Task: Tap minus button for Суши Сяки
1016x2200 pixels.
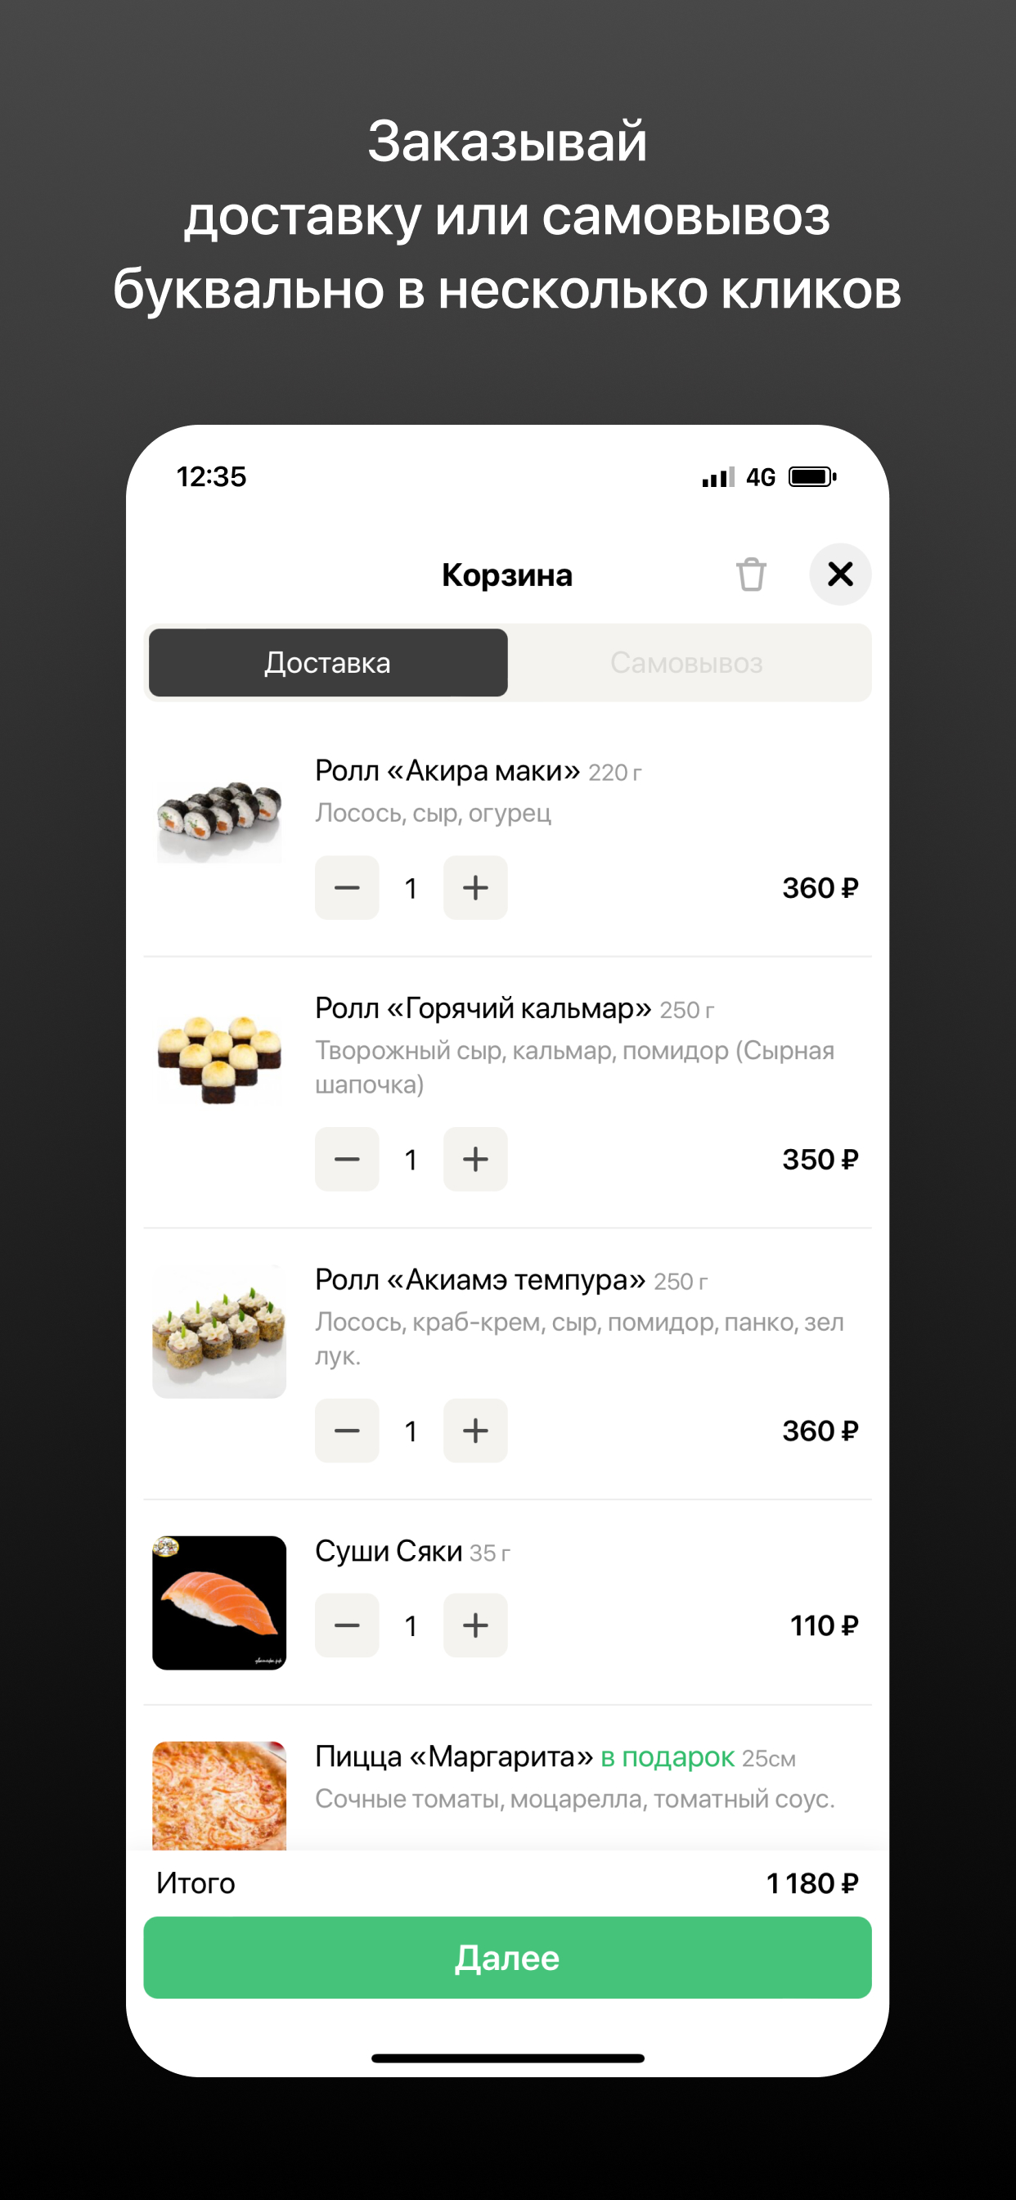Action: pyautogui.click(x=347, y=1625)
